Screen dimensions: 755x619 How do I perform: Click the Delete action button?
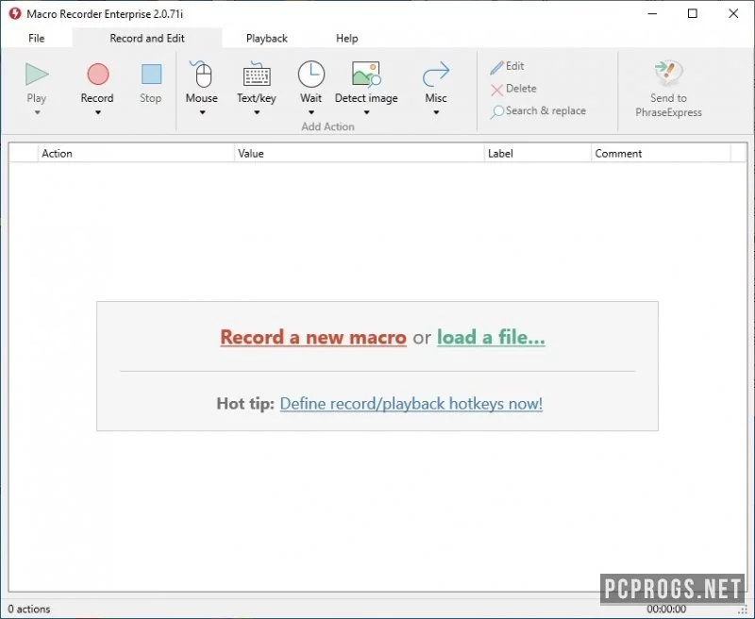pos(513,89)
